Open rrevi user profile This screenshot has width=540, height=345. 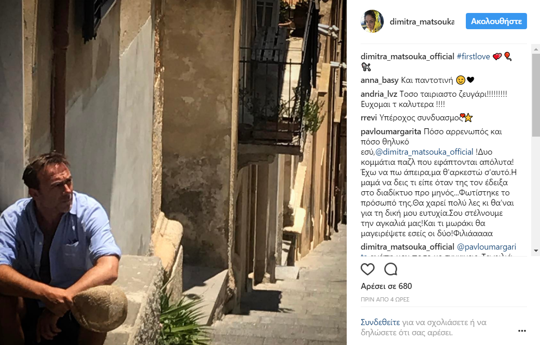coord(369,118)
